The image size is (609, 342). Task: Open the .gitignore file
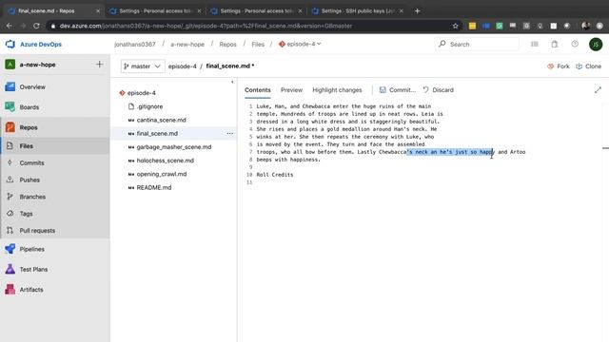coord(149,106)
